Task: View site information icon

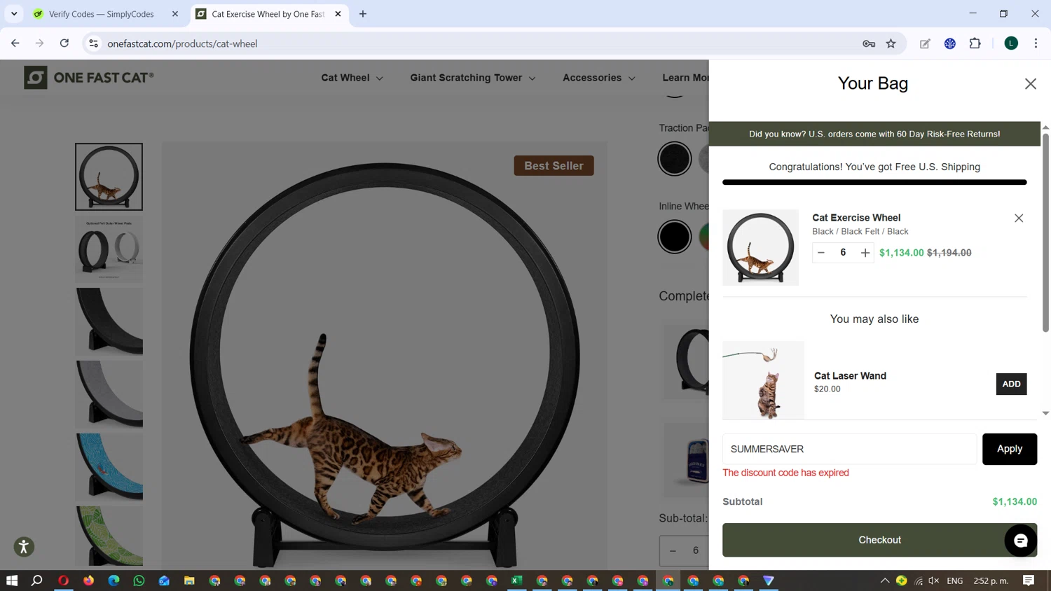Action: coord(93,43)
